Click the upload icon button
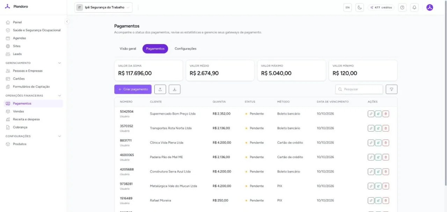This screenshot has width=447, height=212. pyautogui.click(x=160, y=89)
